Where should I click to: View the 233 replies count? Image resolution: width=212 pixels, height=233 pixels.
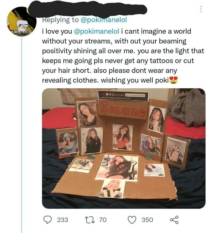[62, 220]
